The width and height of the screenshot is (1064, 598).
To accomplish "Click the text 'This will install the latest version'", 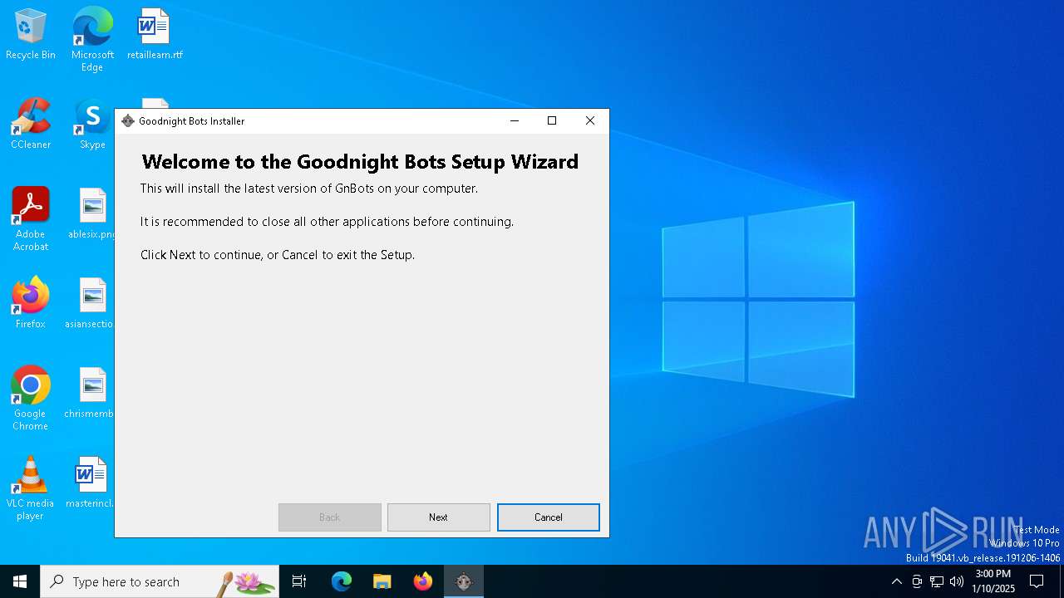I will click(x=309, y=189).
